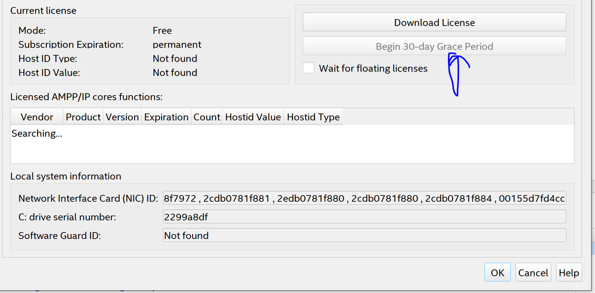Click the Download License button
This screenshot has width=595, height=293.
point(434,23)
